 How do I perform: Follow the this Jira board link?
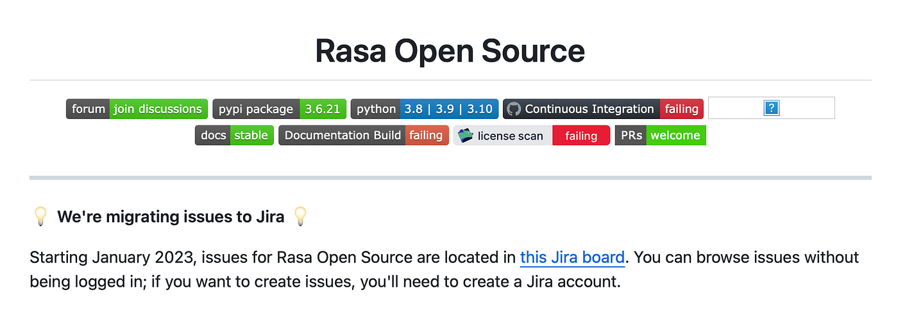click(x=572, y=257)
